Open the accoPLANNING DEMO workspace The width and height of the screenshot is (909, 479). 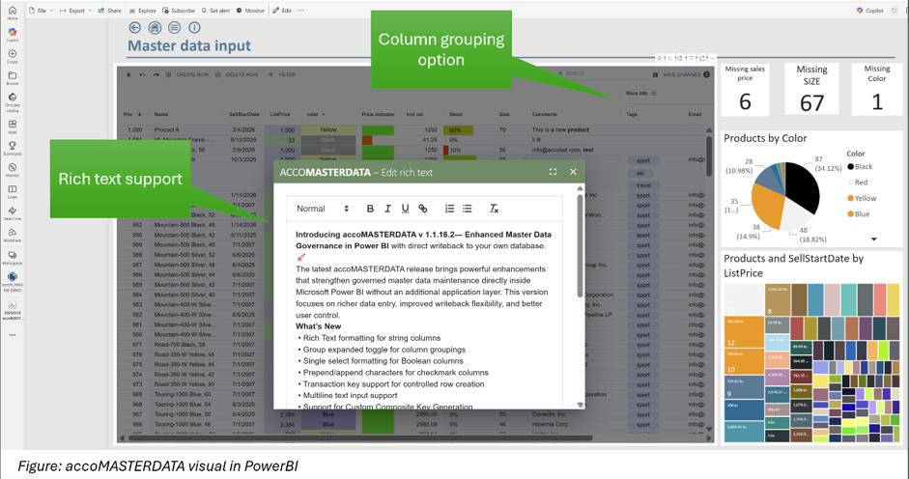click(x=13, y=282)
